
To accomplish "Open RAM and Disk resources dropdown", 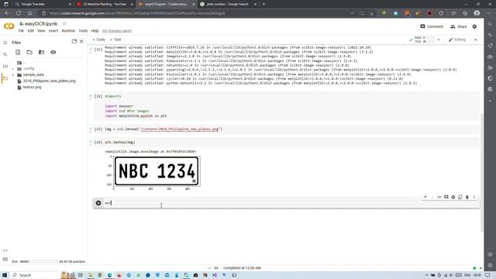I will 439,40.
